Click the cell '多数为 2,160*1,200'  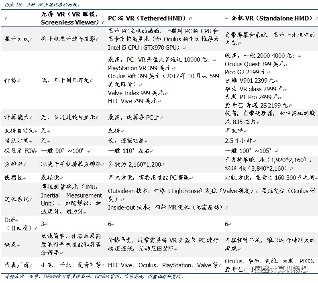pos(135,164)
